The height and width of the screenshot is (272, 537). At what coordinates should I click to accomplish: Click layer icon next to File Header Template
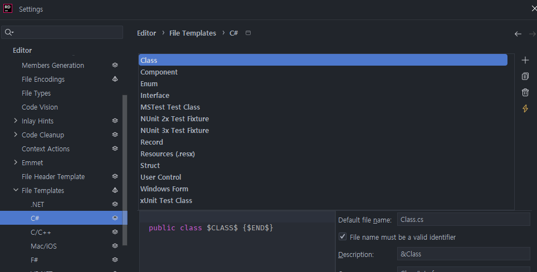pyautogui.click(x=115, y=176)
